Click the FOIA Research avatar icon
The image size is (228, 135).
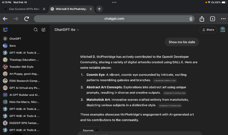5,81
